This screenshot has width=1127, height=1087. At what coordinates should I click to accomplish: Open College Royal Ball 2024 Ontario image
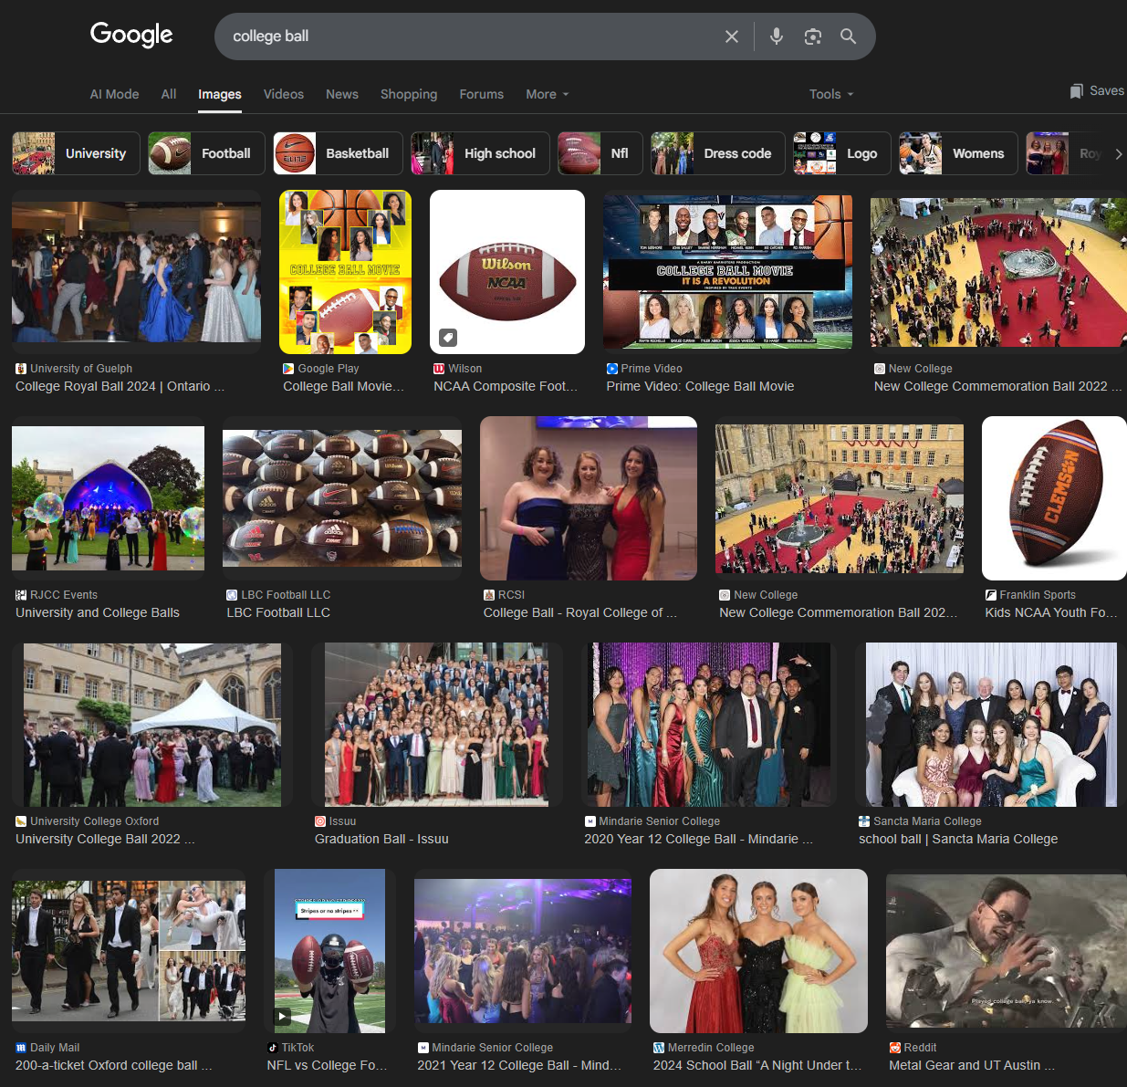(x=136, y=272)
